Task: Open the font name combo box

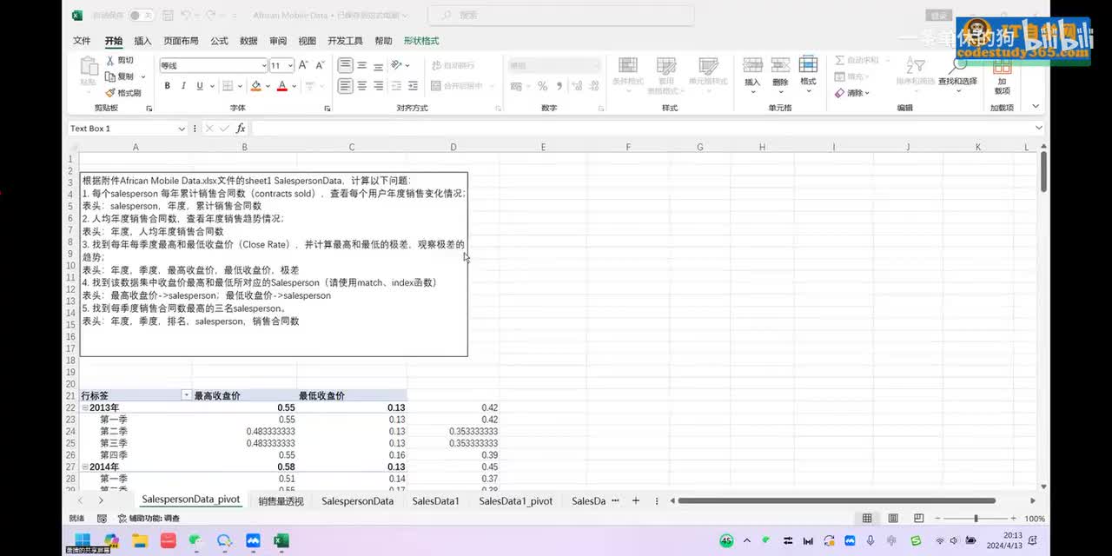Action: click(213, 65)
